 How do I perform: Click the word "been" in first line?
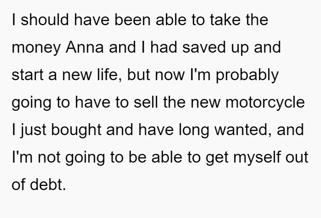coord(133,20)
